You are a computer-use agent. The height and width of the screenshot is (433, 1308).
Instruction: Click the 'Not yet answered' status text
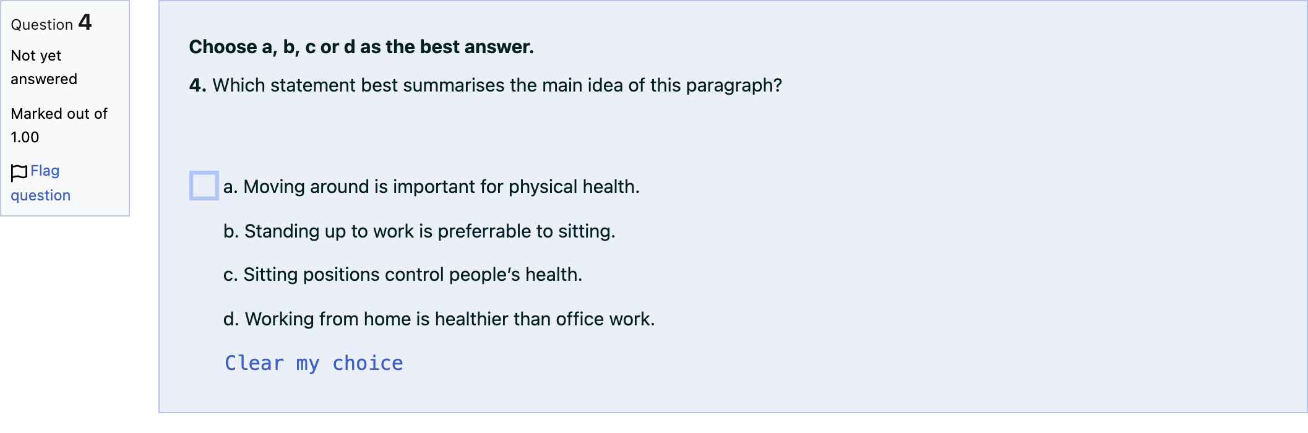[x=44, y=67]
